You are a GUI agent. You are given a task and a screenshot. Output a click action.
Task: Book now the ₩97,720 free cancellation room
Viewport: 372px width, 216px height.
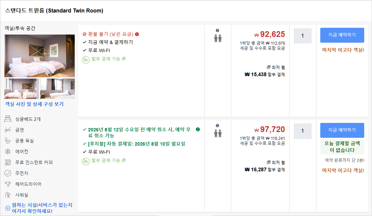click(x=342, y=130)
